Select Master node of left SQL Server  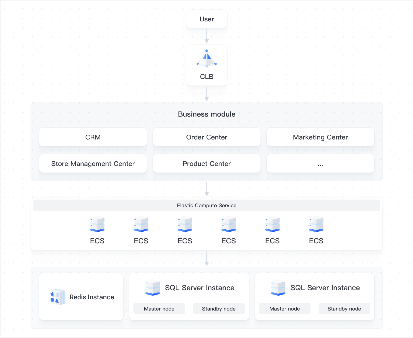(x=159, y=309)
